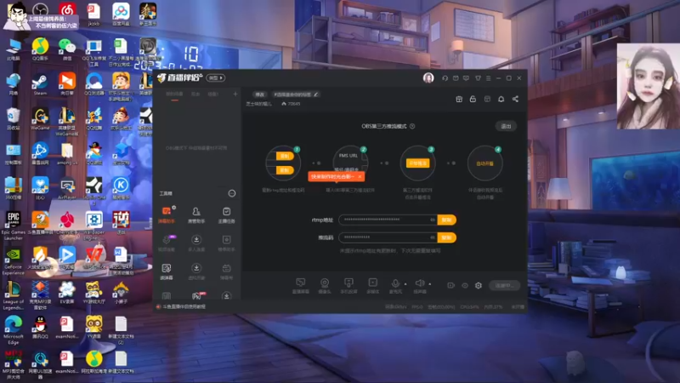Add a new scene with the plus icon
Image resolution: width=680 pixels, height=383 pixels.
[235, 94]
